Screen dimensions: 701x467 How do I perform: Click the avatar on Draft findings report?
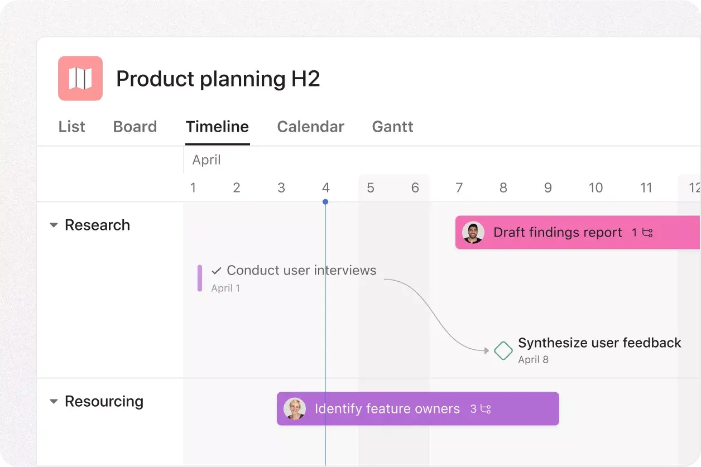(474, 232)
